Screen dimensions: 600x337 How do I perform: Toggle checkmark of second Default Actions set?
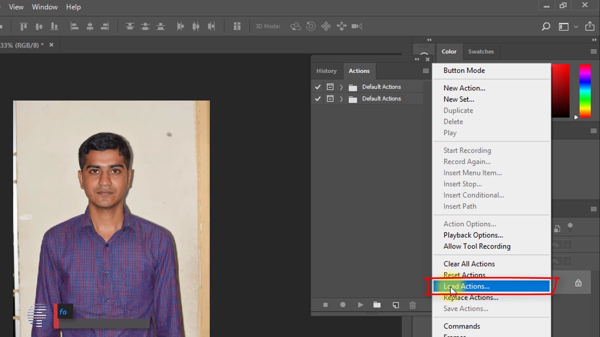318,99
